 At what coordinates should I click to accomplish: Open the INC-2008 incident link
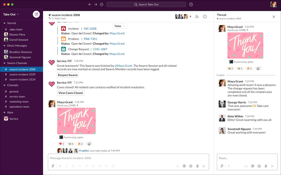[90, 29]
